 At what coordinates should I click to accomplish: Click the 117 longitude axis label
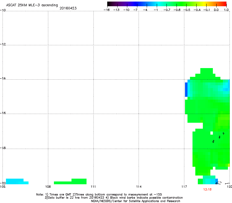pyautogui.click(x=184, y=187)
